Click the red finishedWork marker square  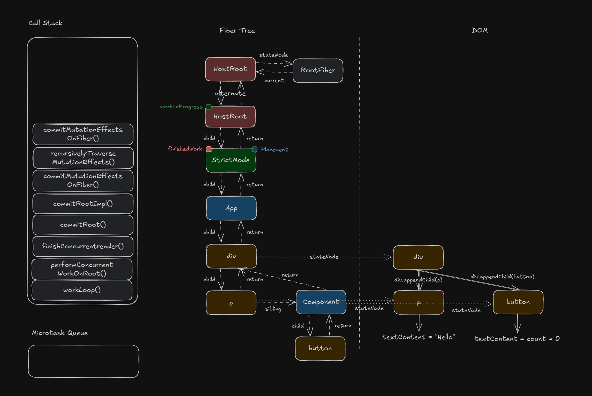click(209, 149)
